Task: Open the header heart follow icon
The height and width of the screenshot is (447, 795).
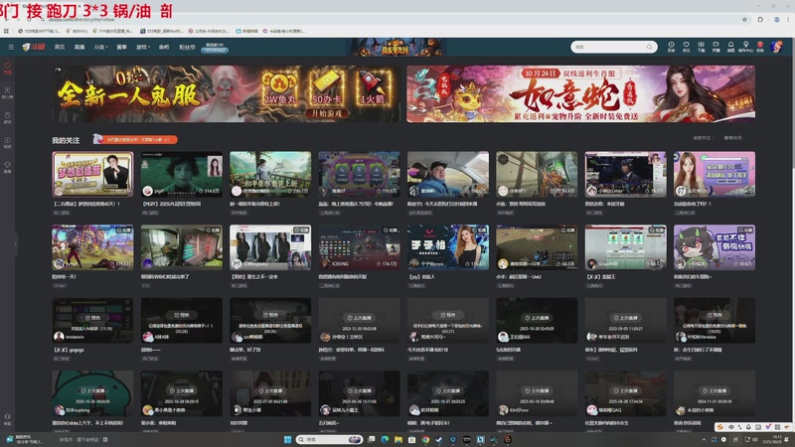Action: point(686,47)
